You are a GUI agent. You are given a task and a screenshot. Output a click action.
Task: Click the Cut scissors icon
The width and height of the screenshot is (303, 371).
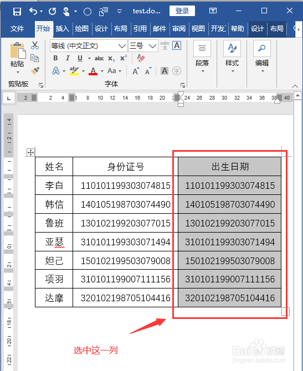(35, 45)
